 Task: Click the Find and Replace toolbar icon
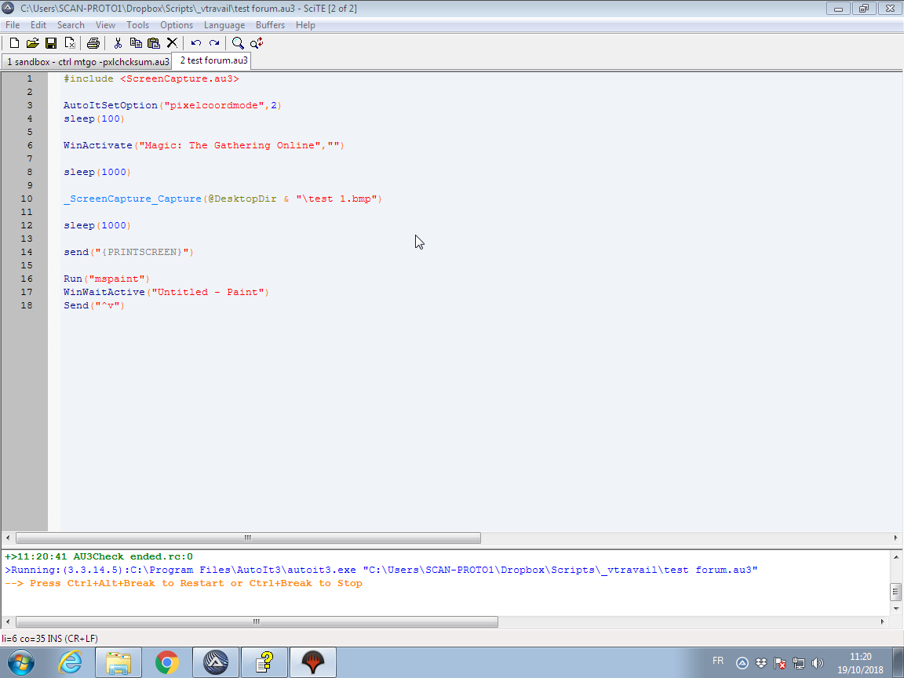(x=257, y=43)
